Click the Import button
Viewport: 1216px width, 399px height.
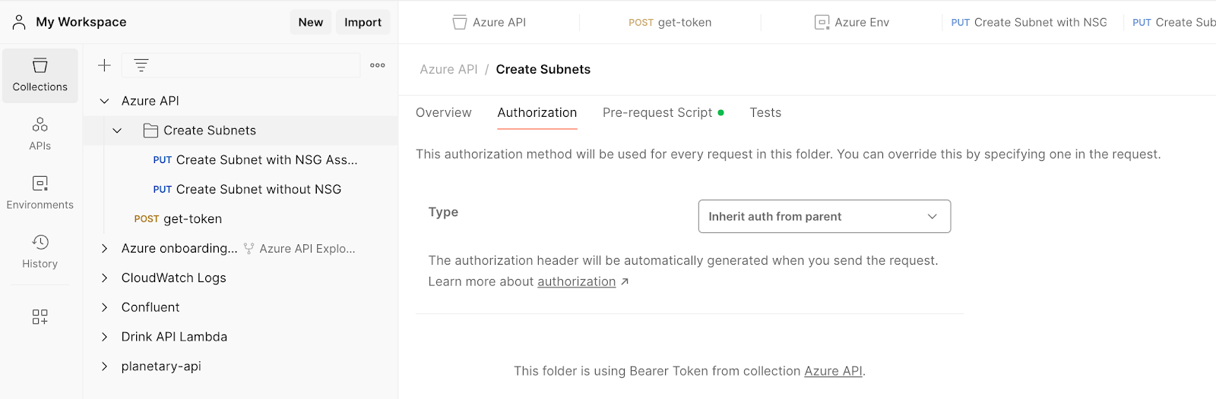pyautogui.click(x=363, y=22)
